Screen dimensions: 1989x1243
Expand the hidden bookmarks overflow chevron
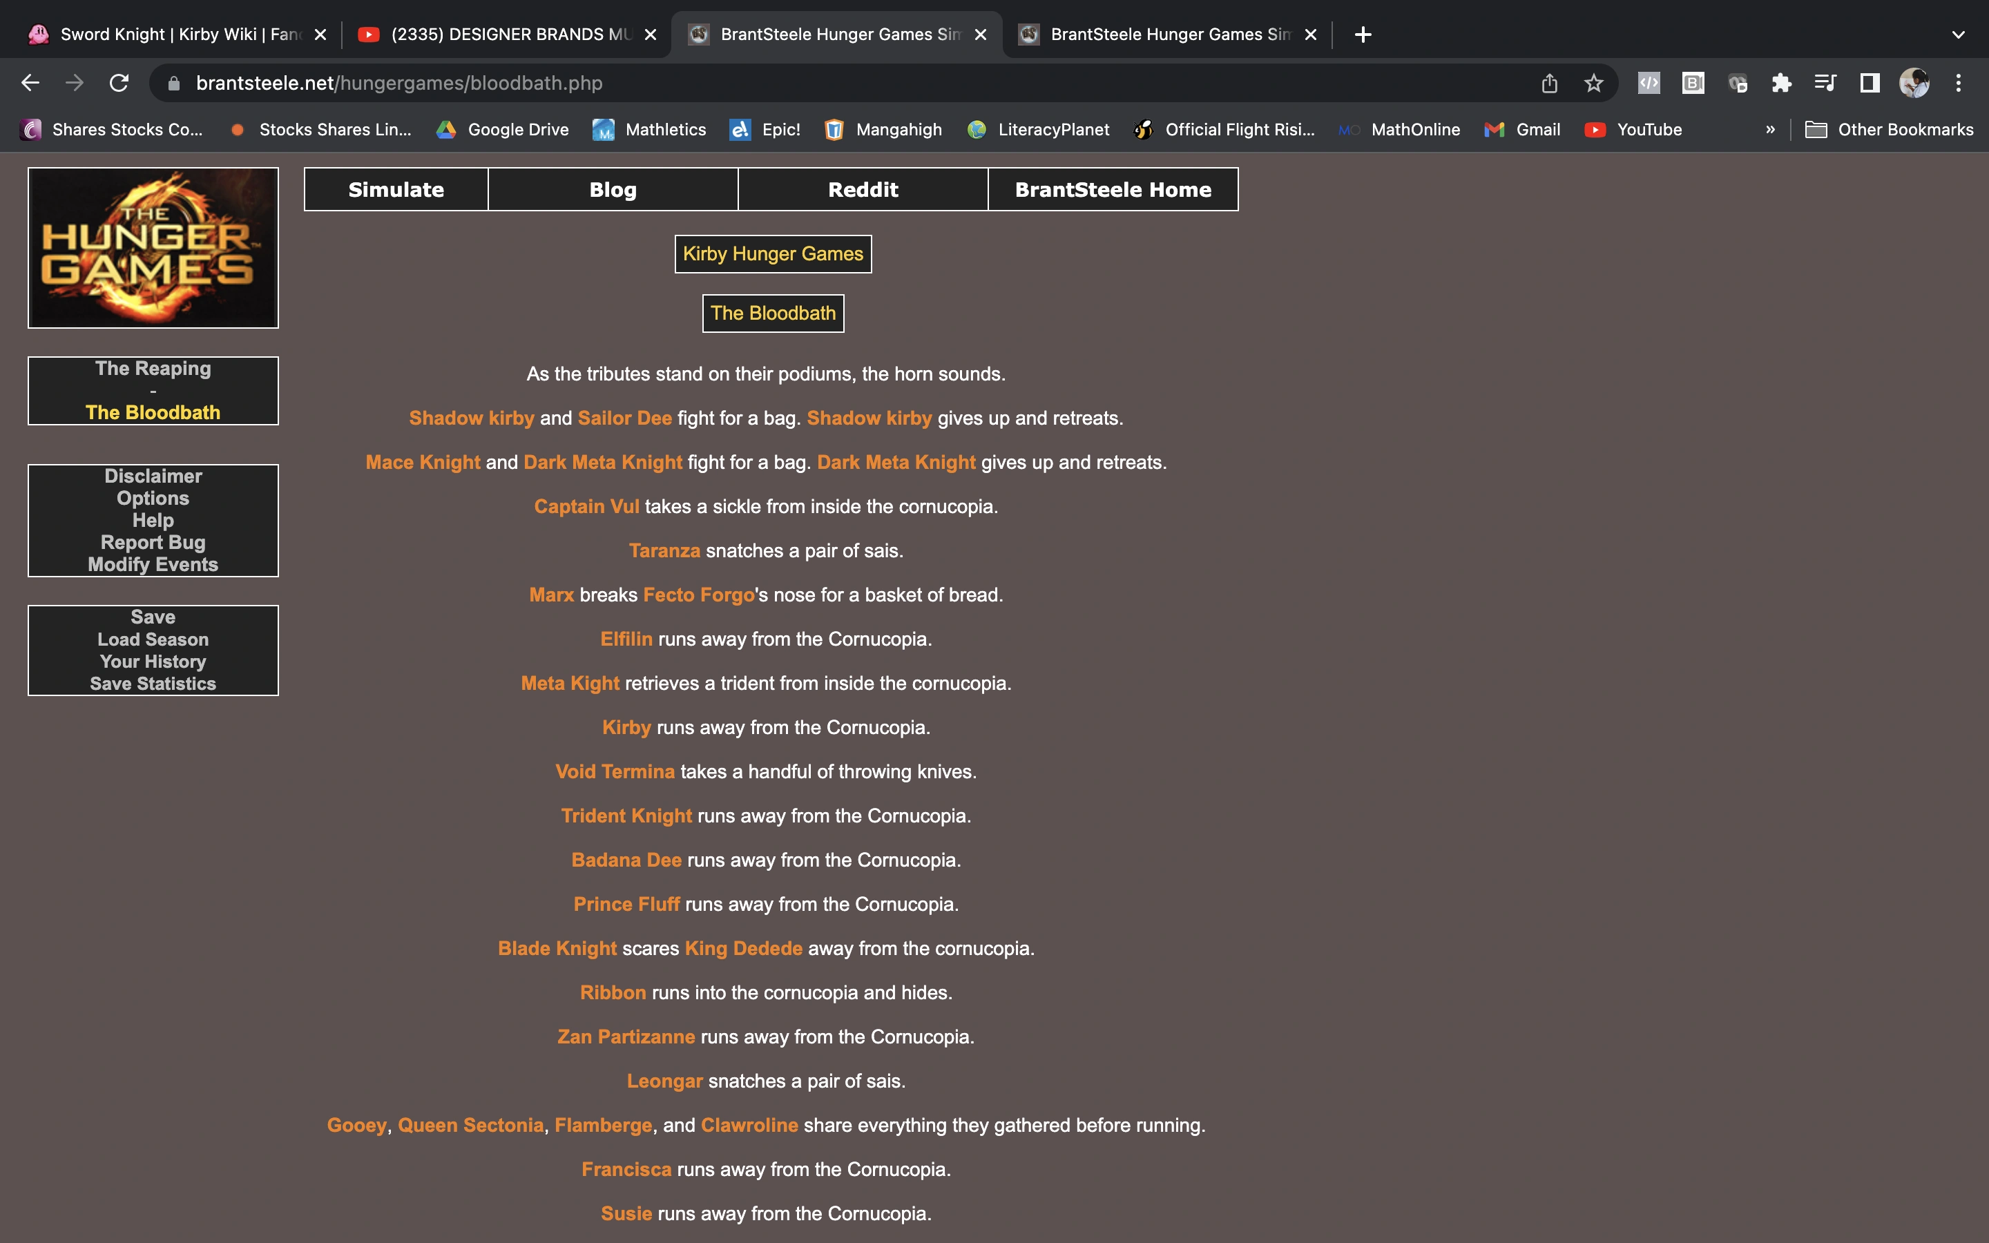pos(1770,129)
